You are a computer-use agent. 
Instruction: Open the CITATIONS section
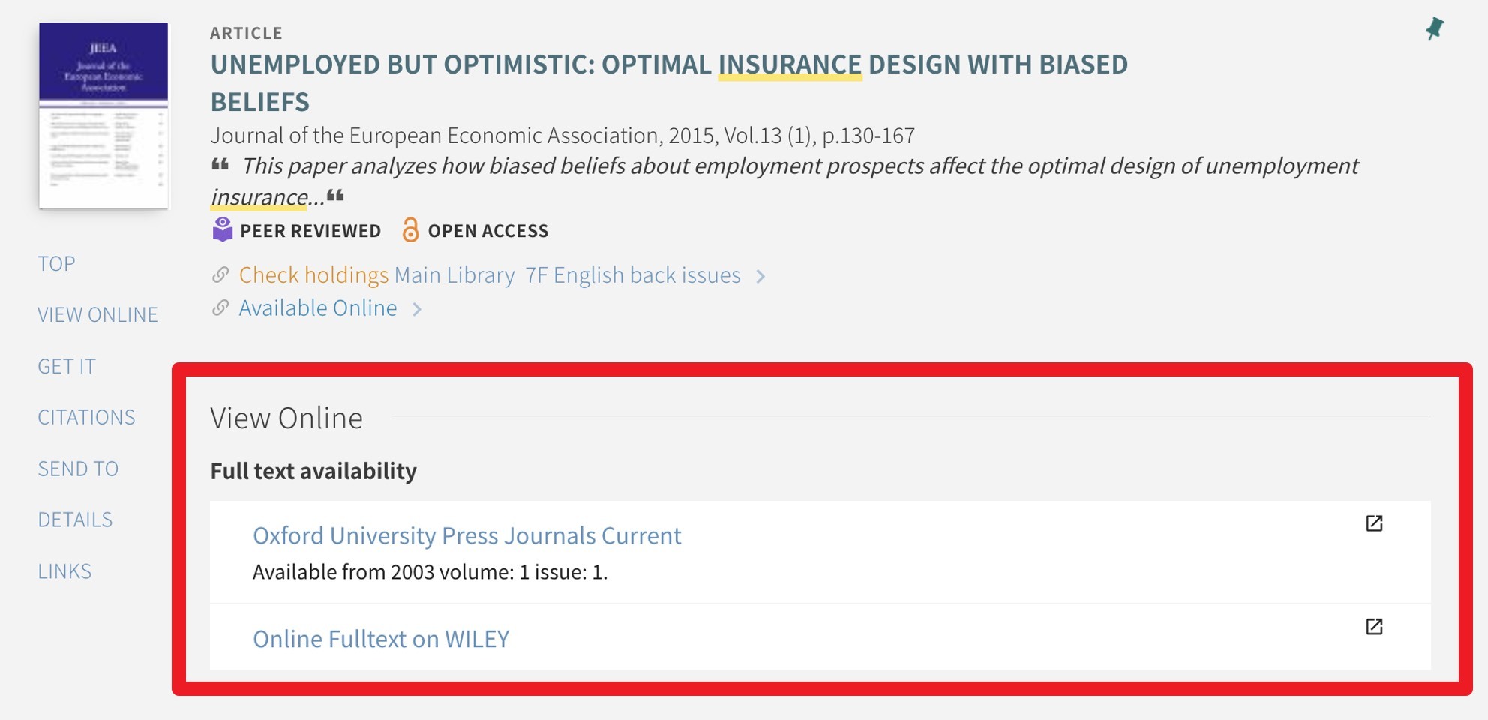coord(86,417)
